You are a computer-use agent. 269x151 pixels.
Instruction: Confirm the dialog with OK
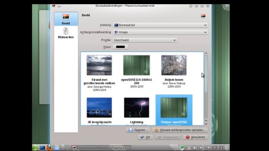[x=145, y=137]
